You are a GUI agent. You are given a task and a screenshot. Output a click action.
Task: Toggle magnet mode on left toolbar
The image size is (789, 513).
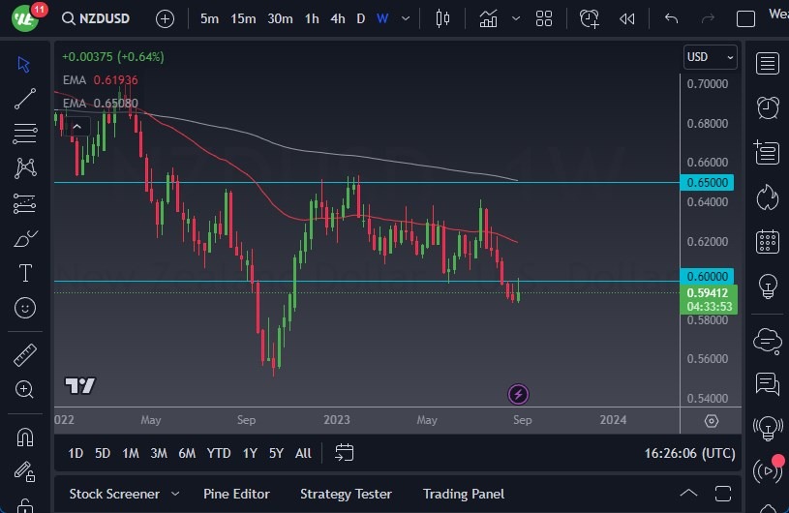25,437
